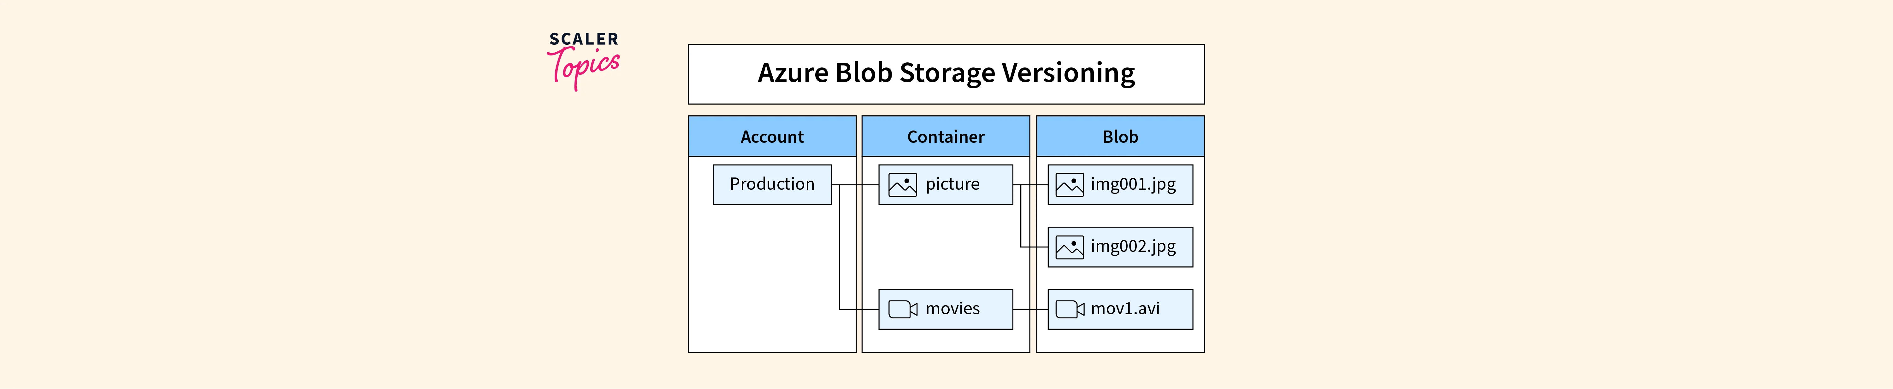
Task: Select the image icon next to img002.jpg
Action: coord(1069,247)
